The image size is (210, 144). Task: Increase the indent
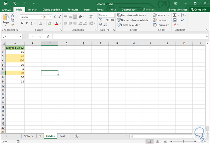pos(85,23)
